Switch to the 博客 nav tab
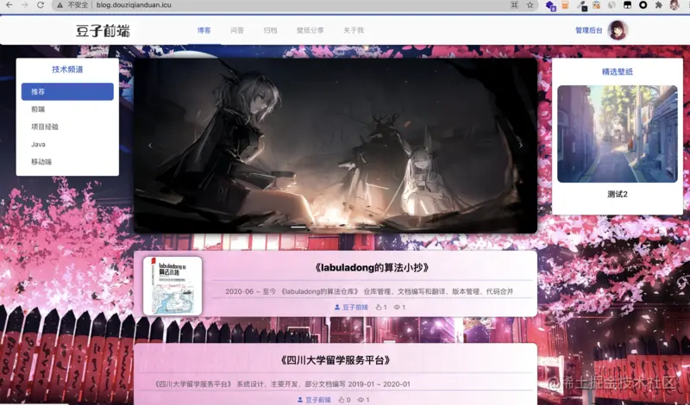Viewport: 690px width, 405px height. click(x=204, y=30)
